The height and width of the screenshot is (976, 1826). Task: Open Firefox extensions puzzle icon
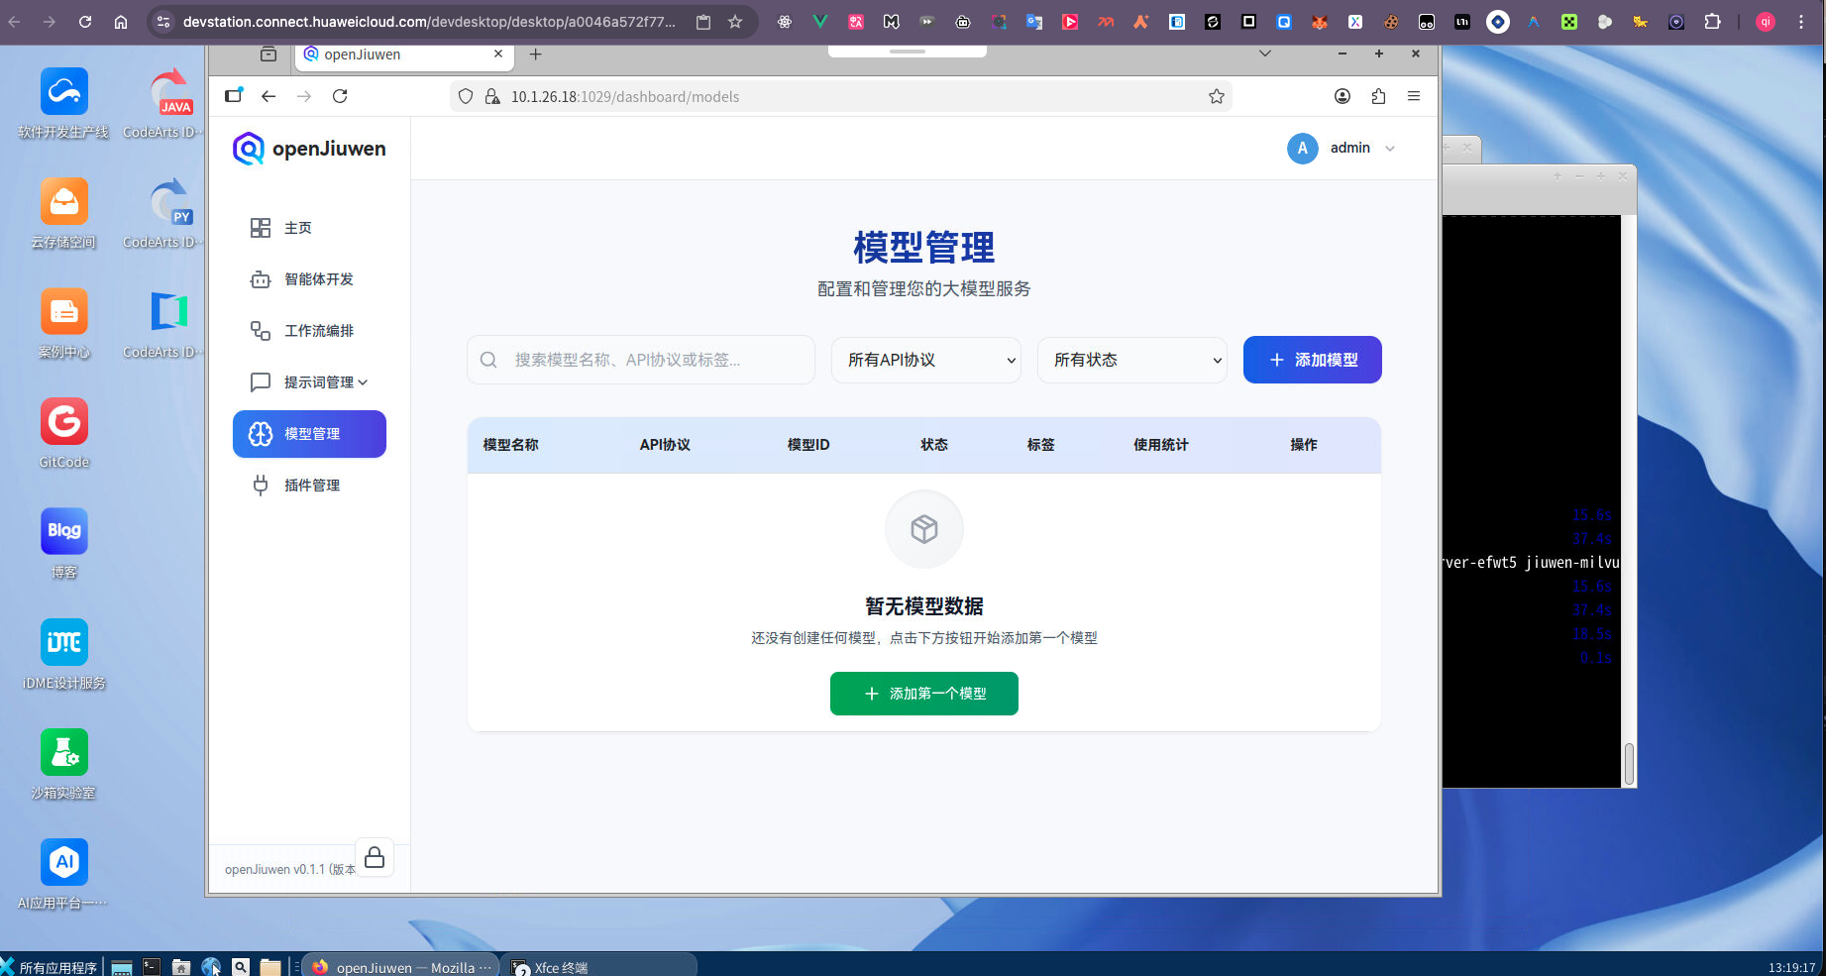point(1378,96)
